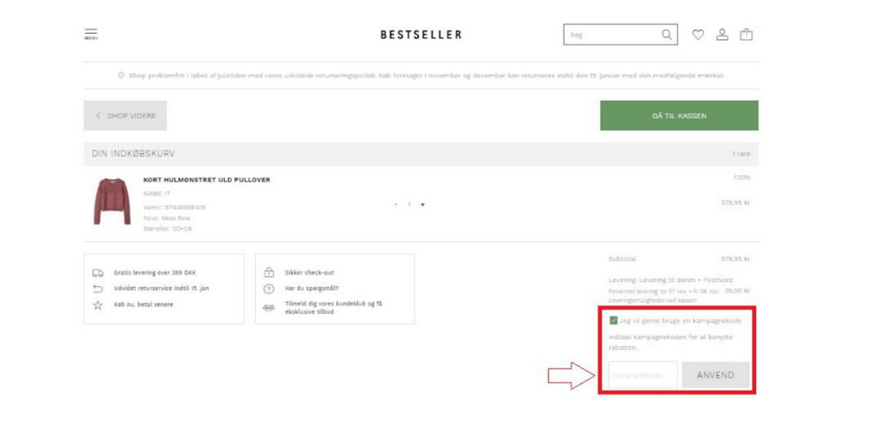Open the shopping bag icon
This screenshot has width=871, height=435.
[x=746, y=35]
